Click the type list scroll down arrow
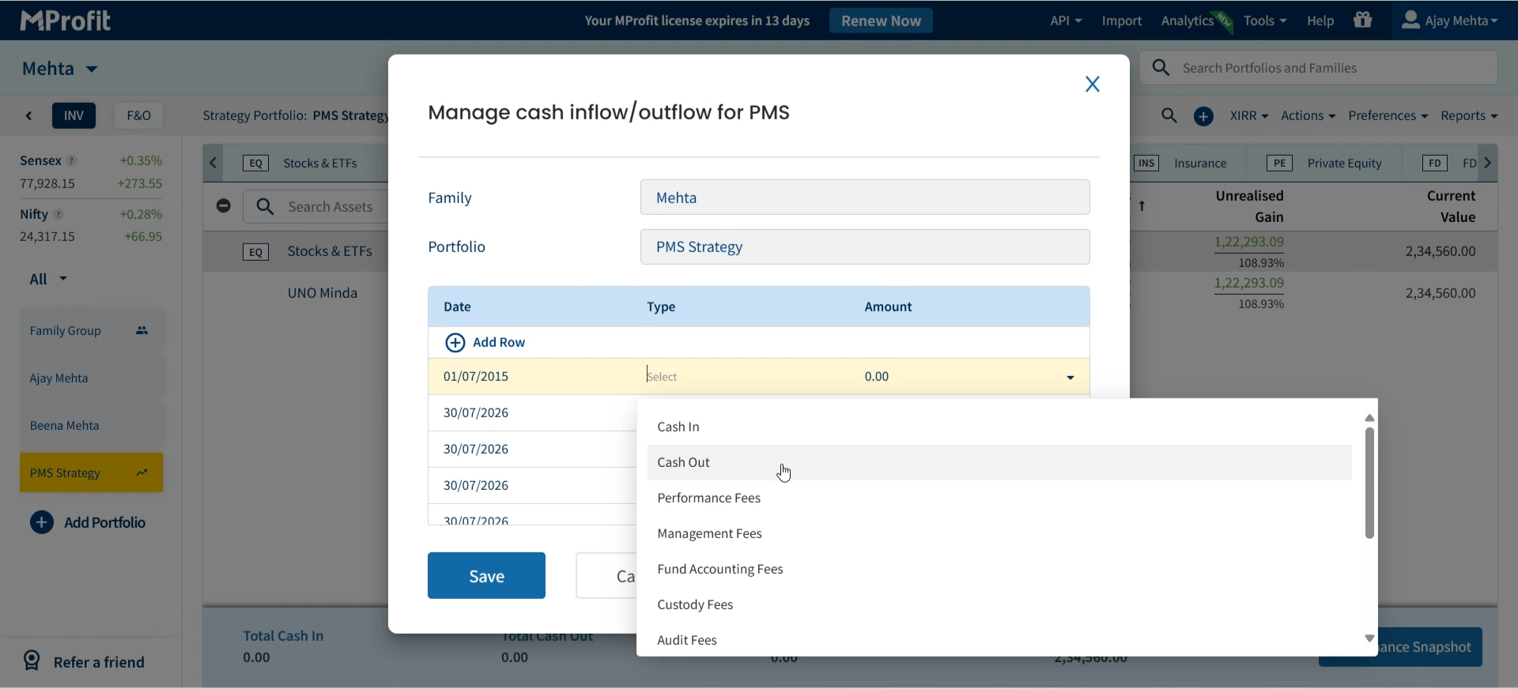Viewport: 1518px width, 689px height. click(x=1369, y=638)
